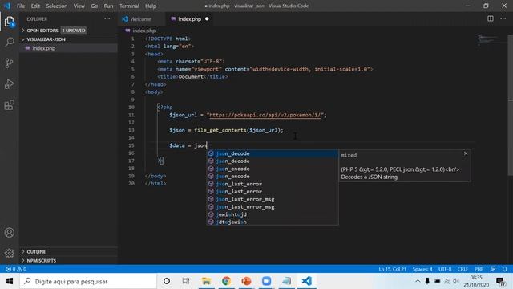This screenshot has height=289, width=513.
Task: Choose first json_last_error_msg suggestion
Action: (273, 199)
